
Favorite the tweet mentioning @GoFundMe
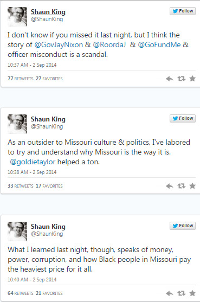click(192, 79)
